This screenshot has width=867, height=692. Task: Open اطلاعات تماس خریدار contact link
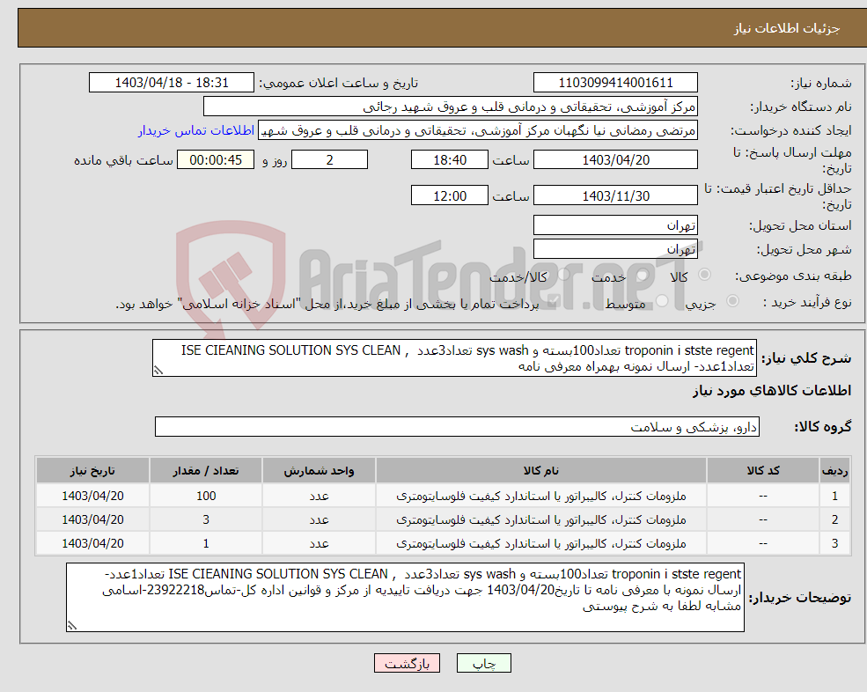point(195,130)
